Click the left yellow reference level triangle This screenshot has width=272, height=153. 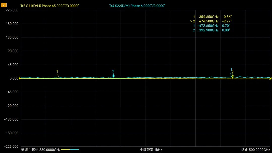coord(20,78)
